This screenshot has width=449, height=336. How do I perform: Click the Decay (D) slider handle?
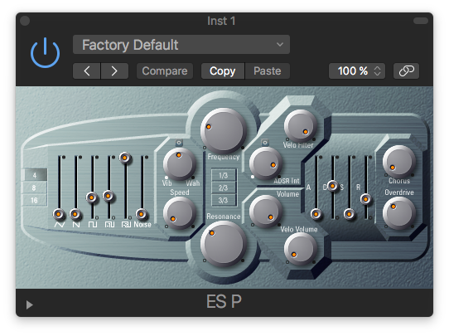[332, 186]
